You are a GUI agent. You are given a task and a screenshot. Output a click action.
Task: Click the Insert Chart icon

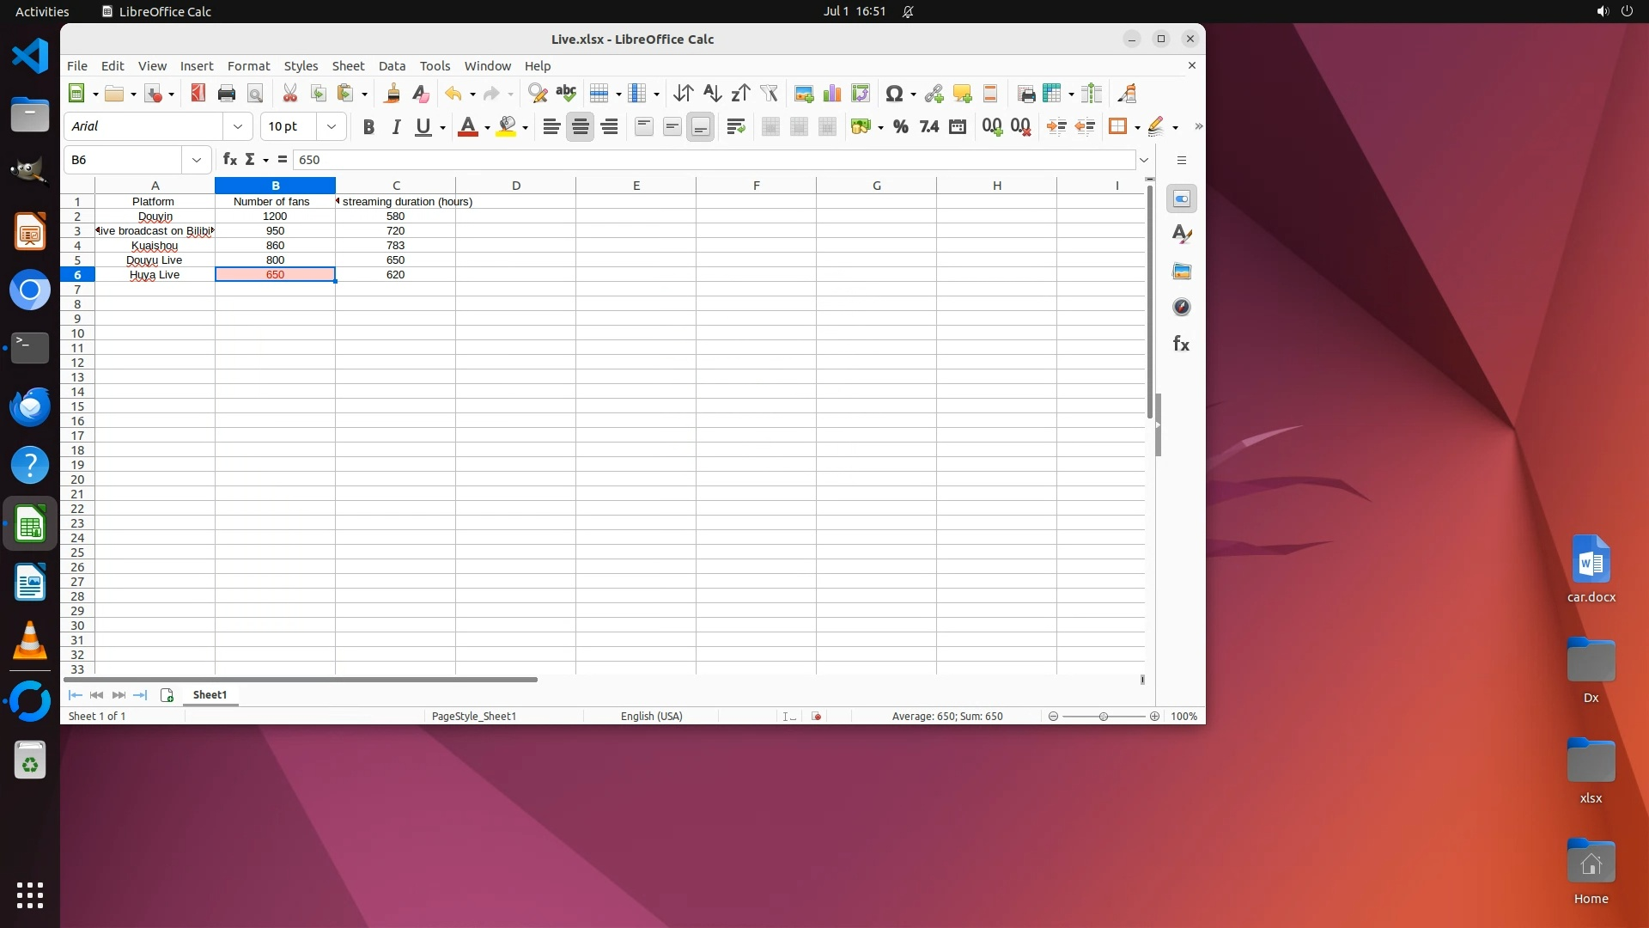click(831, 94)
